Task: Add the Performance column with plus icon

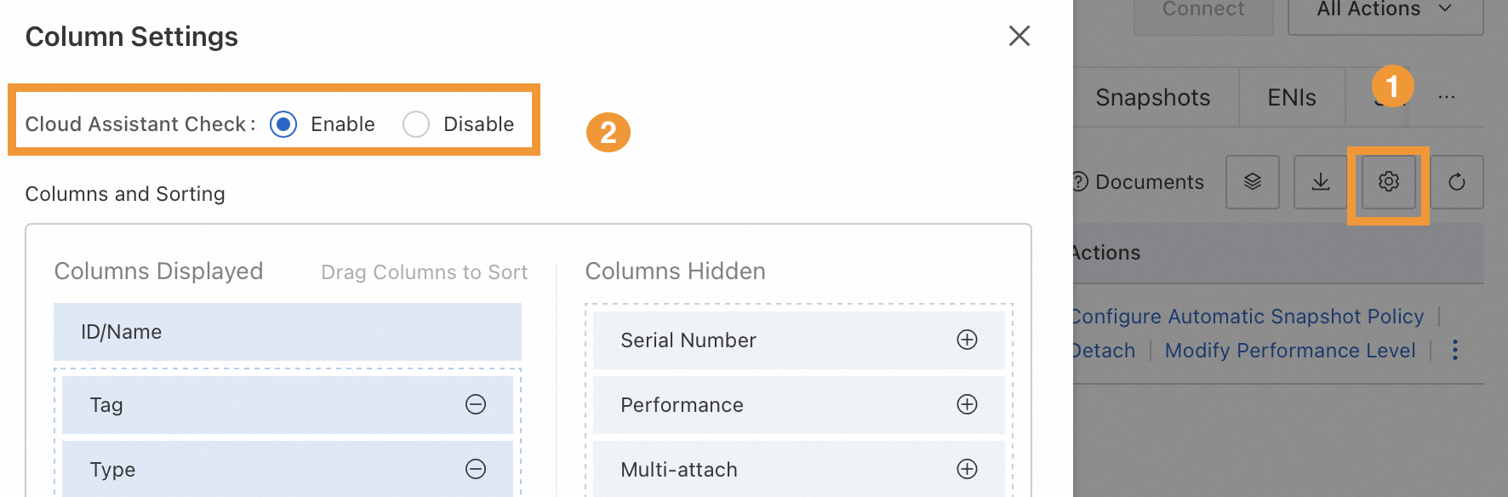Action: pyautogui.click(x=967, y=404)
